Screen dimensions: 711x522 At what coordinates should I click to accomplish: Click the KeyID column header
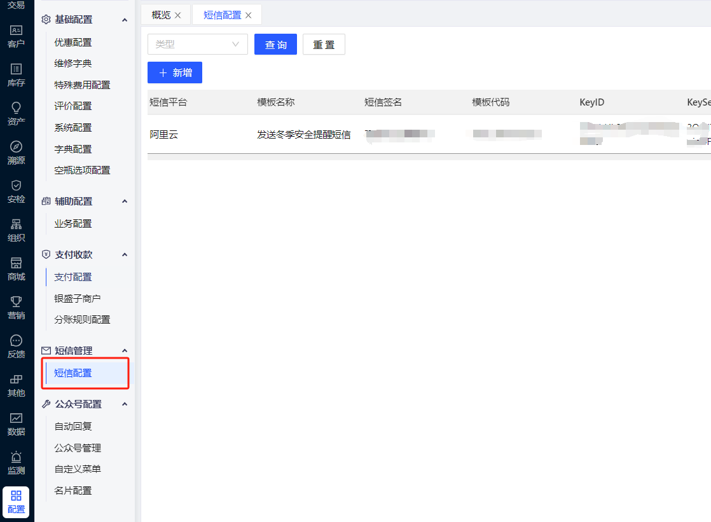[x=591, y=102]
